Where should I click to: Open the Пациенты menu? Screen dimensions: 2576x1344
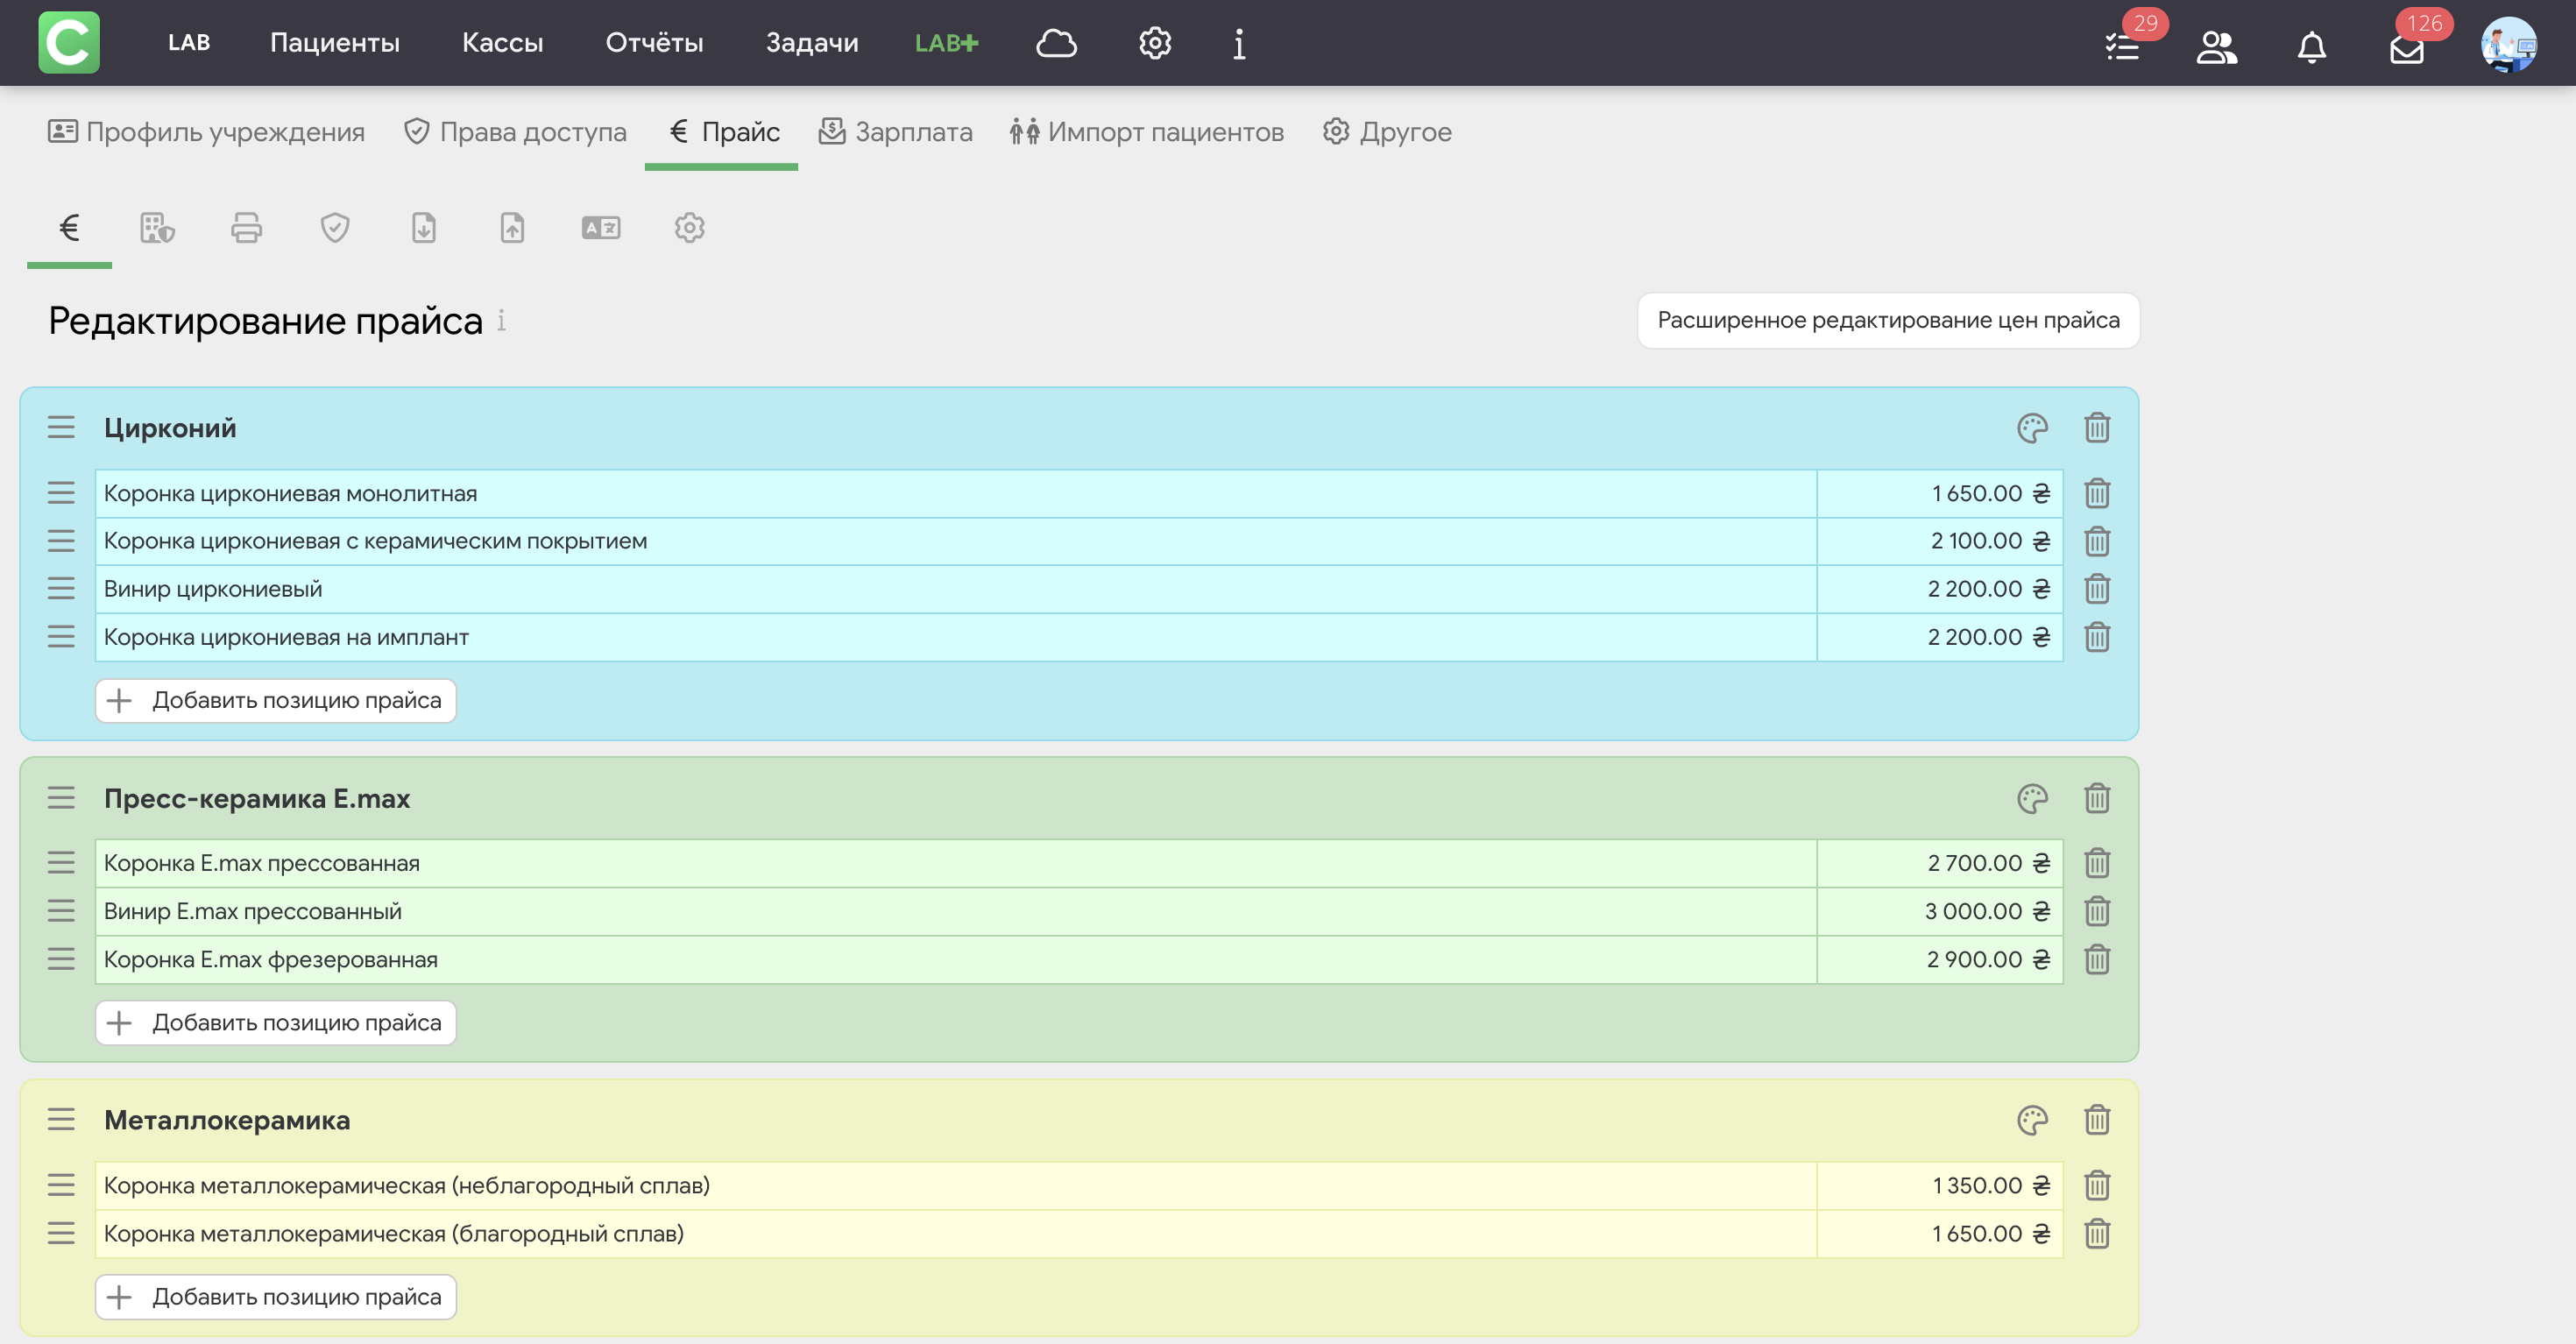pos(335,43)
